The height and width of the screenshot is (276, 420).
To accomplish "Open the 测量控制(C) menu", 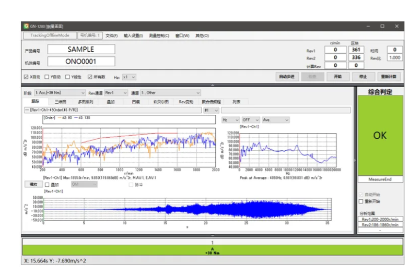I will [159, 35].
